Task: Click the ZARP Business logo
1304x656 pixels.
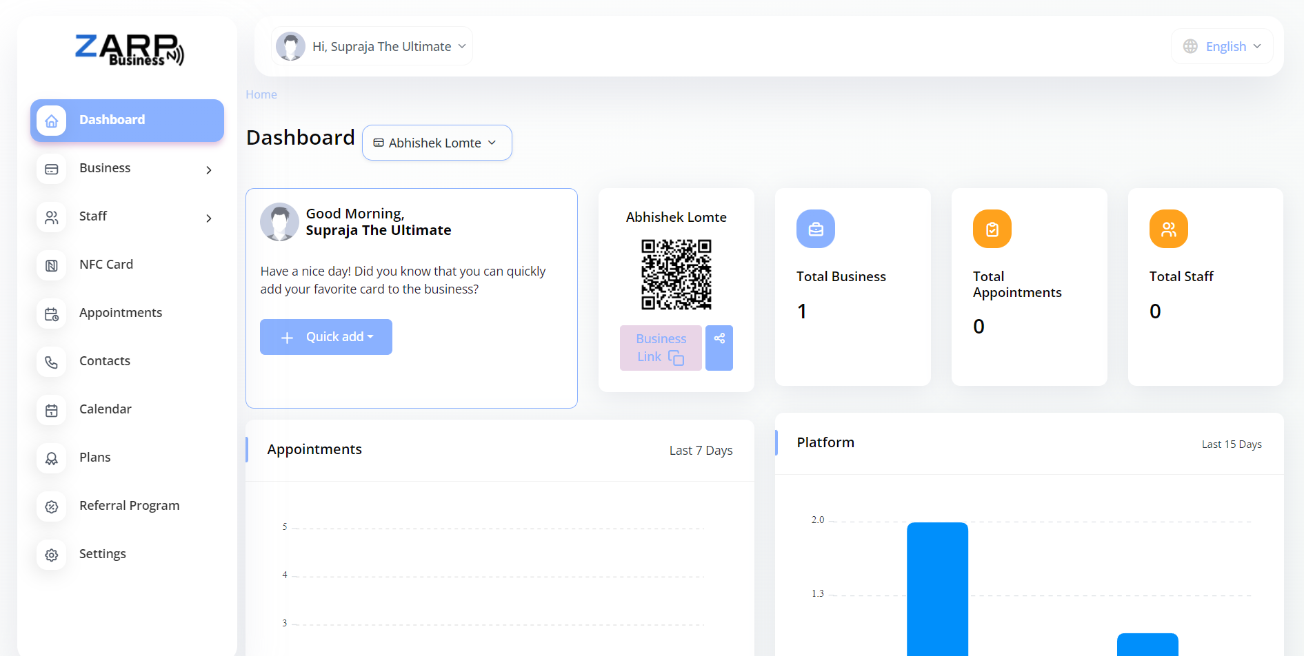Action: [130, 50]
